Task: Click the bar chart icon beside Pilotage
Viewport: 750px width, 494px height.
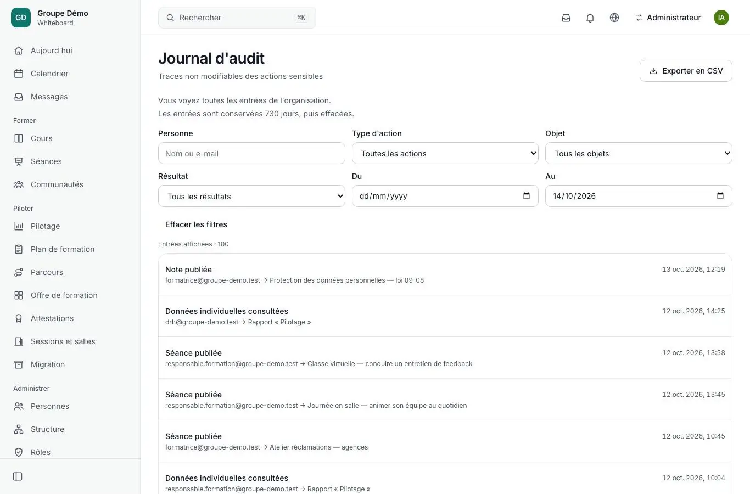Action: (19, 226)
